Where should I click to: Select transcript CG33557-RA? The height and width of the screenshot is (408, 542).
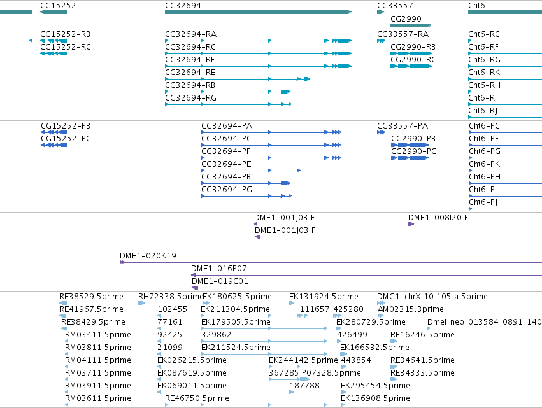click(x=403, y=34)
